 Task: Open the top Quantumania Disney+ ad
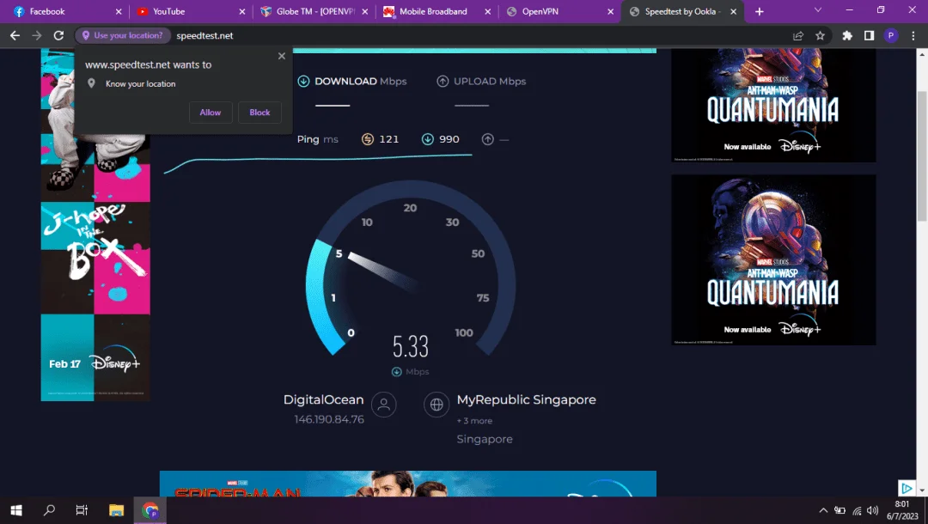coord(773,106)
